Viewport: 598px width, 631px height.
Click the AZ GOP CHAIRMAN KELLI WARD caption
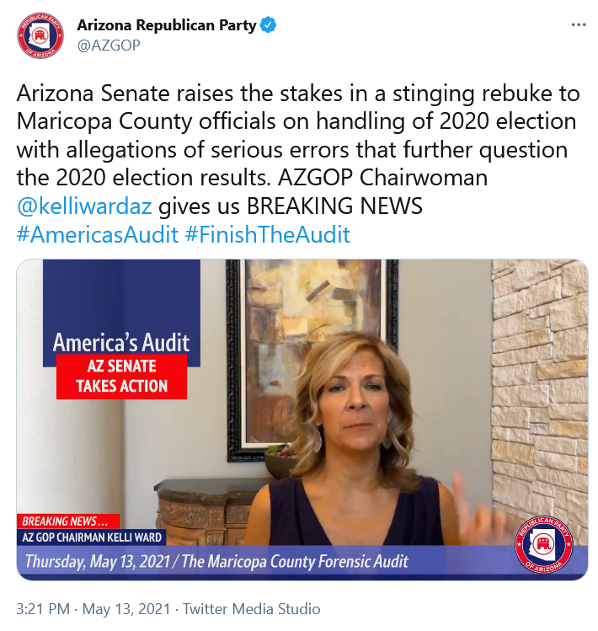click(91, 537)
